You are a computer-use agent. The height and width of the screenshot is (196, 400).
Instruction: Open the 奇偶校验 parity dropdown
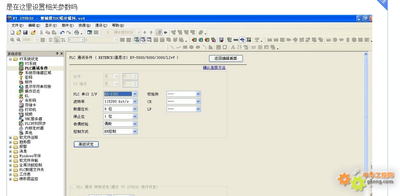click(135, 124)
